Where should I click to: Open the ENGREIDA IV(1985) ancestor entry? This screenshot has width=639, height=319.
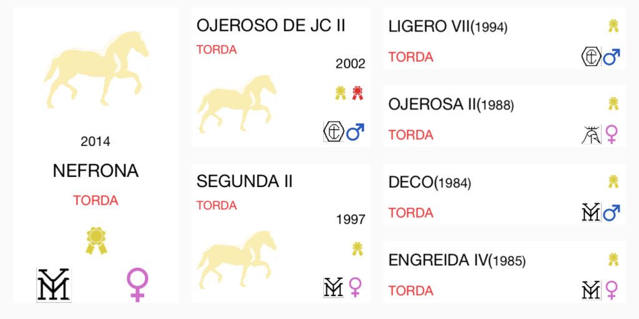pos(457,260)
